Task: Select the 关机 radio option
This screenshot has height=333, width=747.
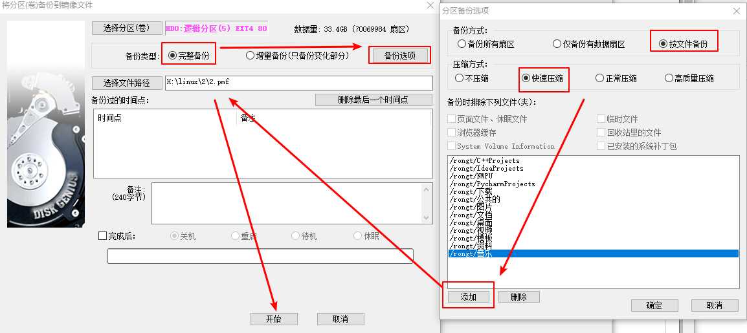Action: point(183,236)
